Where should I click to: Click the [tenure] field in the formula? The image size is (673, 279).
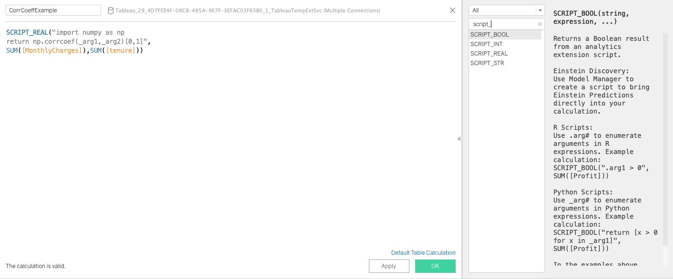(x=121, y=50)
